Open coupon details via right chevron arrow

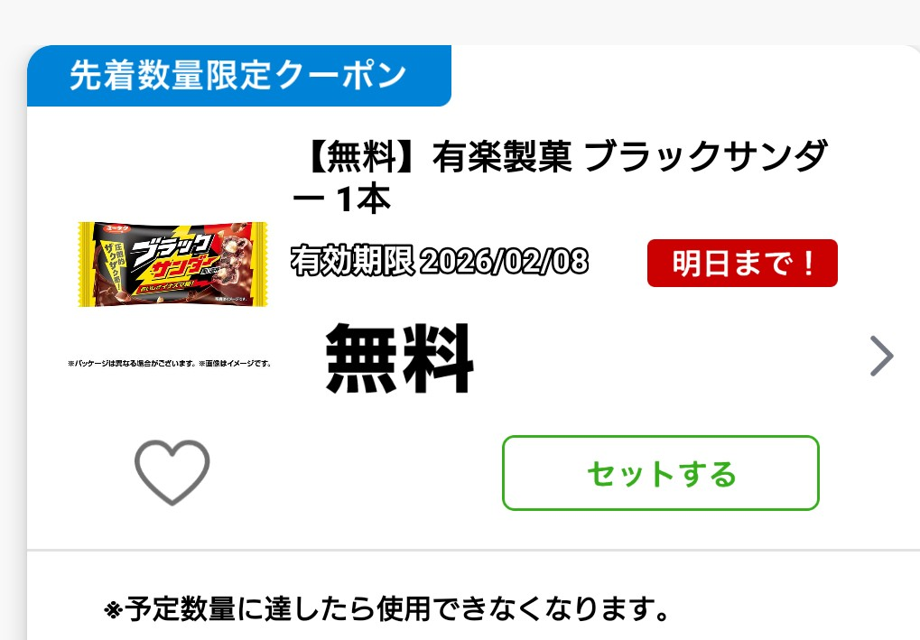pos(880,356)
